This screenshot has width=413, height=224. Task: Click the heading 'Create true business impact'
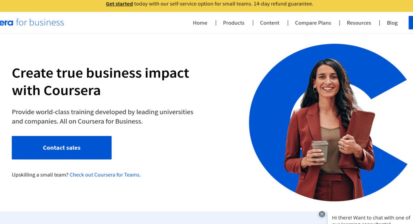pyautogui.click(x=100, y=82)
